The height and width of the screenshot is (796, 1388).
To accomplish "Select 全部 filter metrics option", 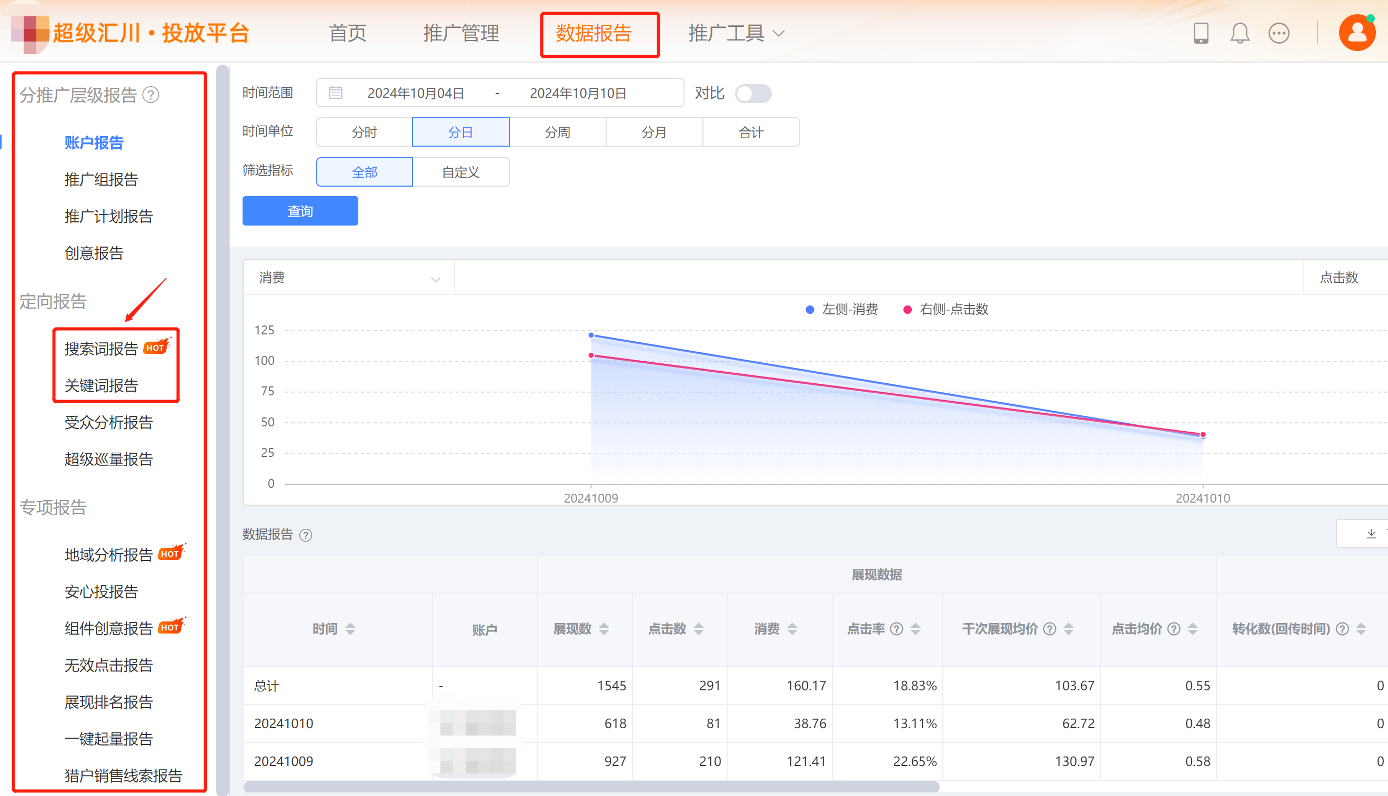I will coord(365,172).
